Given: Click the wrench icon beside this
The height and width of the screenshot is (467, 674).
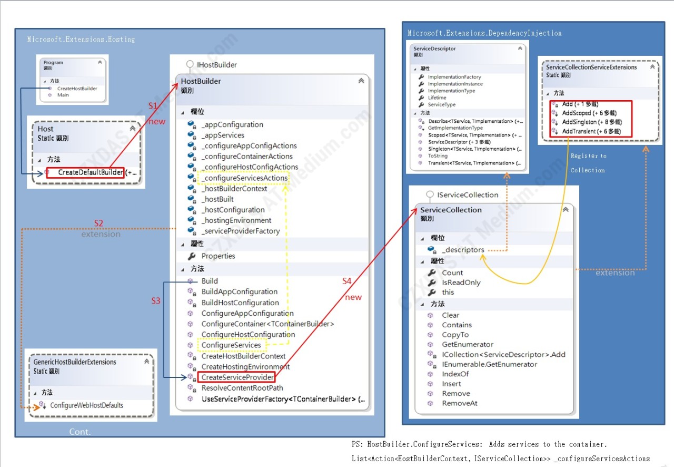Looking at the screenshot, I should tap(431, 292).
